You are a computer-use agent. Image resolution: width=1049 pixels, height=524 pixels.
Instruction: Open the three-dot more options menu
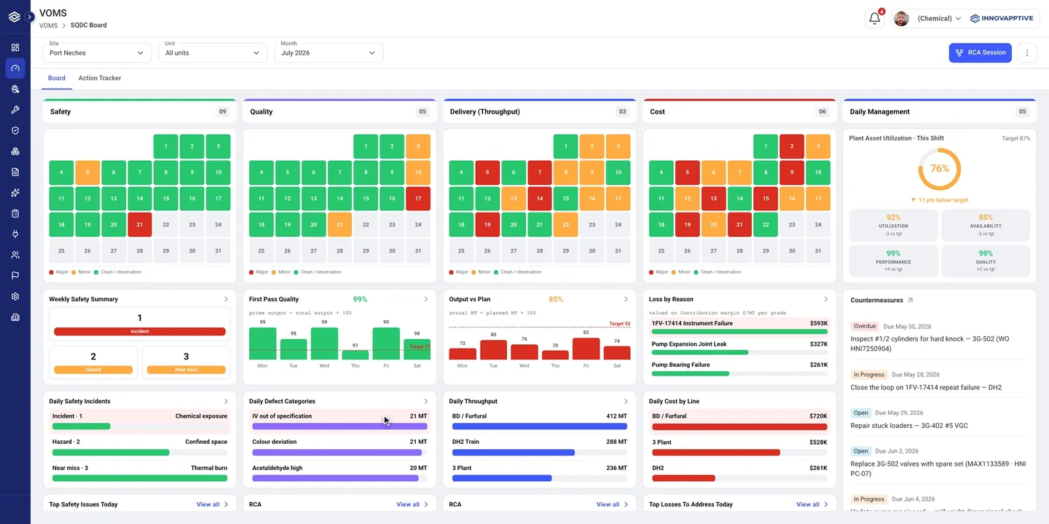1026,52
